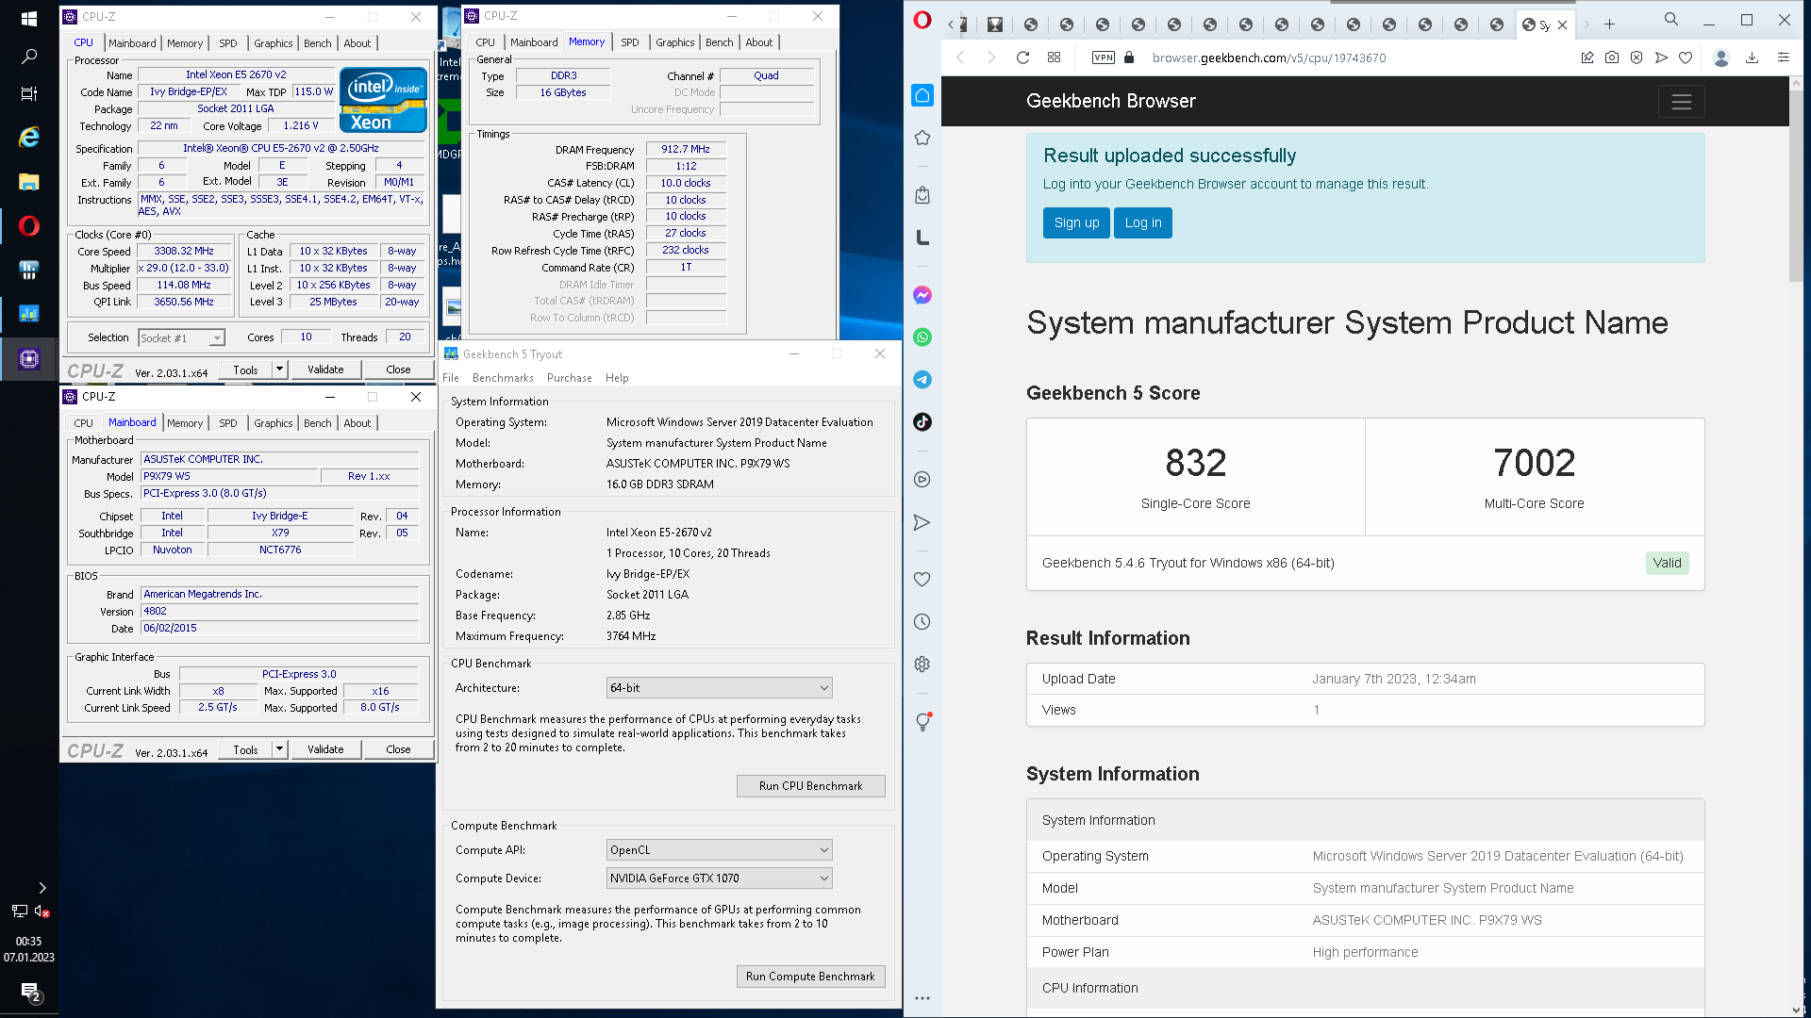Expand Tools dropdown arrow in Mainboard CPU-Z window
The image size is (1811, 1018).
[x=279, y=749]
